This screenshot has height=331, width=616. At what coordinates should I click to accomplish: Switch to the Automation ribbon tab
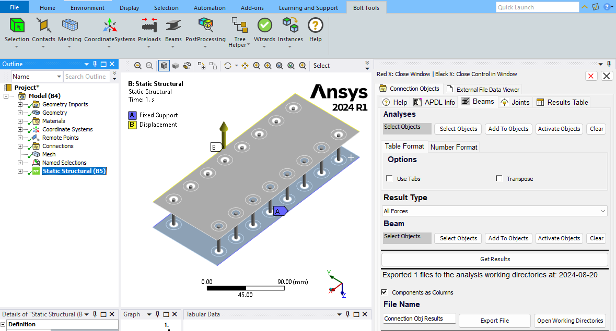210,7
